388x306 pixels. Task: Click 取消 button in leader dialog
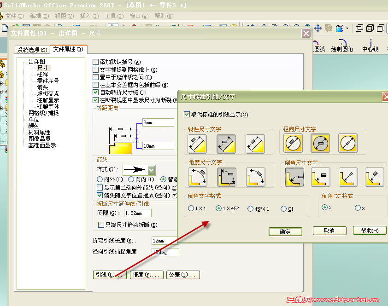tap(329, 231)
